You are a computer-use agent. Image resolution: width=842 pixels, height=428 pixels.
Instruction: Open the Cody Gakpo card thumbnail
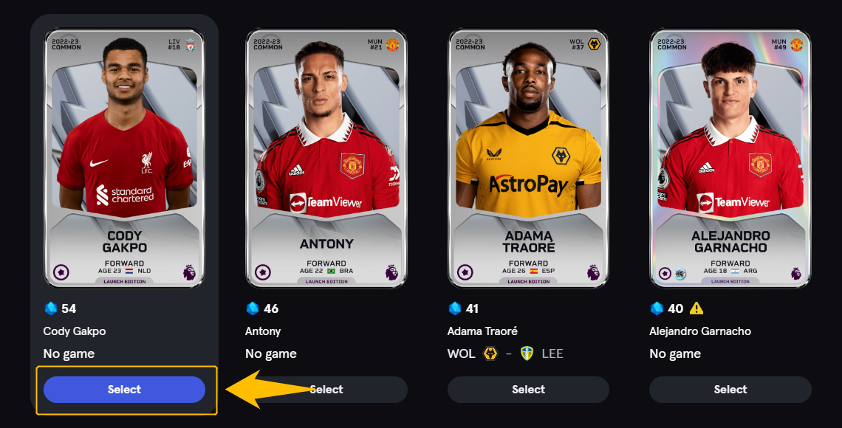pos(124,159)
